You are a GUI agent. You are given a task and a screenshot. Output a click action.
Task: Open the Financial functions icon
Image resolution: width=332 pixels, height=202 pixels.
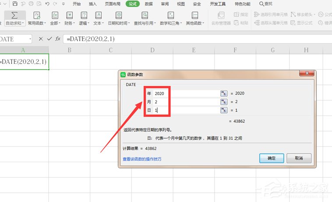[x=69, y=15]
